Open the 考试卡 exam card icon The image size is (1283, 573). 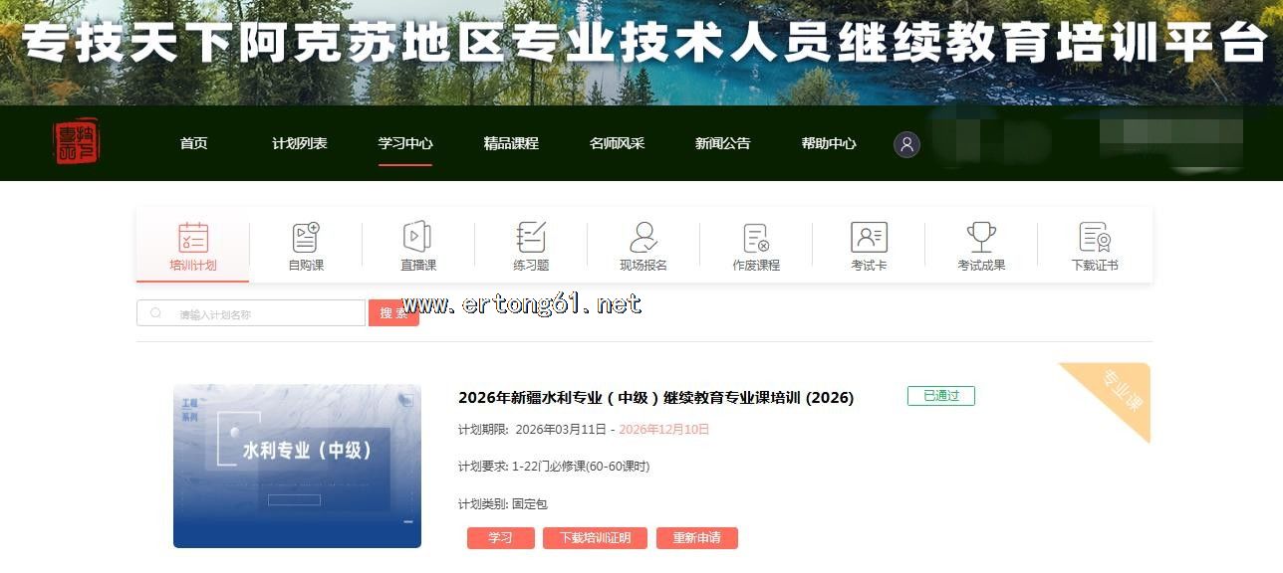869,237
